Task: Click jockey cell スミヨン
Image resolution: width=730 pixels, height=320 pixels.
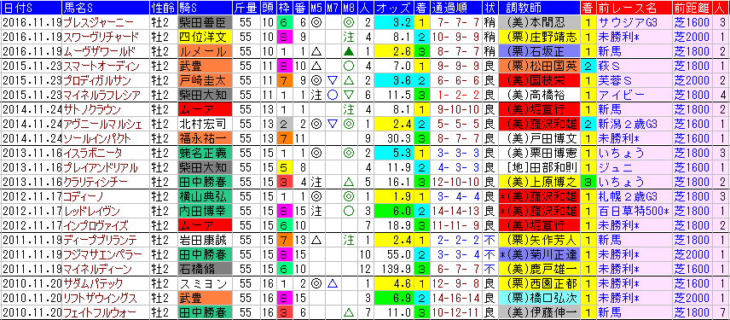Action: (x=205, y=284)
